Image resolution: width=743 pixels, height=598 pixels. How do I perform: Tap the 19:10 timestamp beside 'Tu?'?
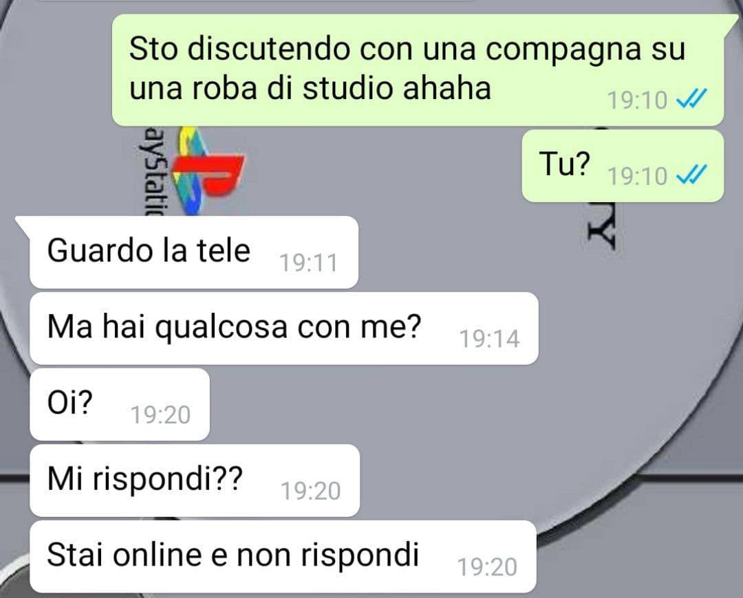637,176
